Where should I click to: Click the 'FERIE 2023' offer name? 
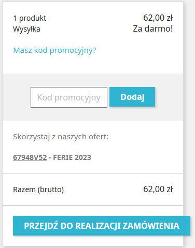click(72, 157)
